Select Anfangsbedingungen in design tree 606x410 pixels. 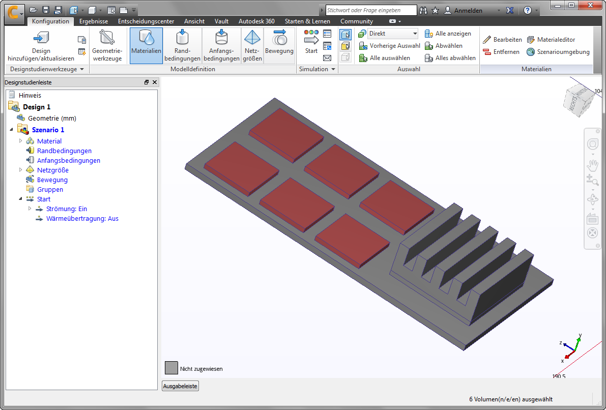tap(68, 160)
